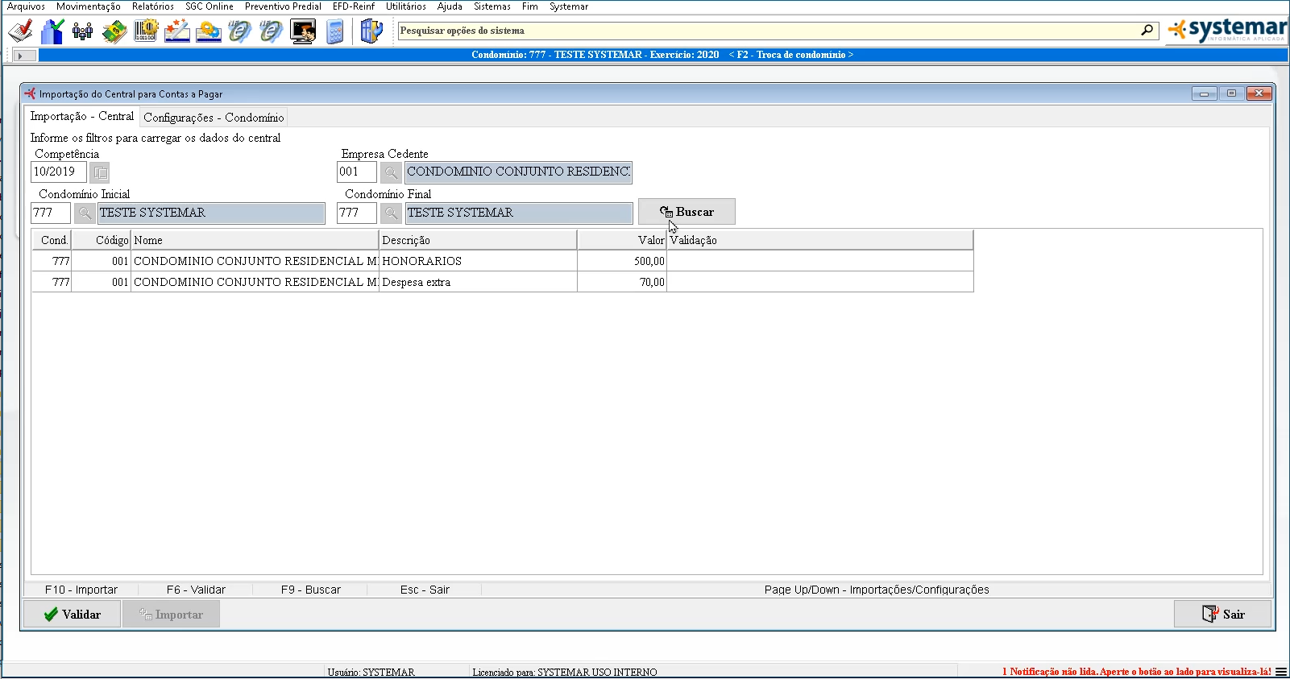Screen dimensions: 1290x679
Task: Select the three people group icon
Action: 82,31
